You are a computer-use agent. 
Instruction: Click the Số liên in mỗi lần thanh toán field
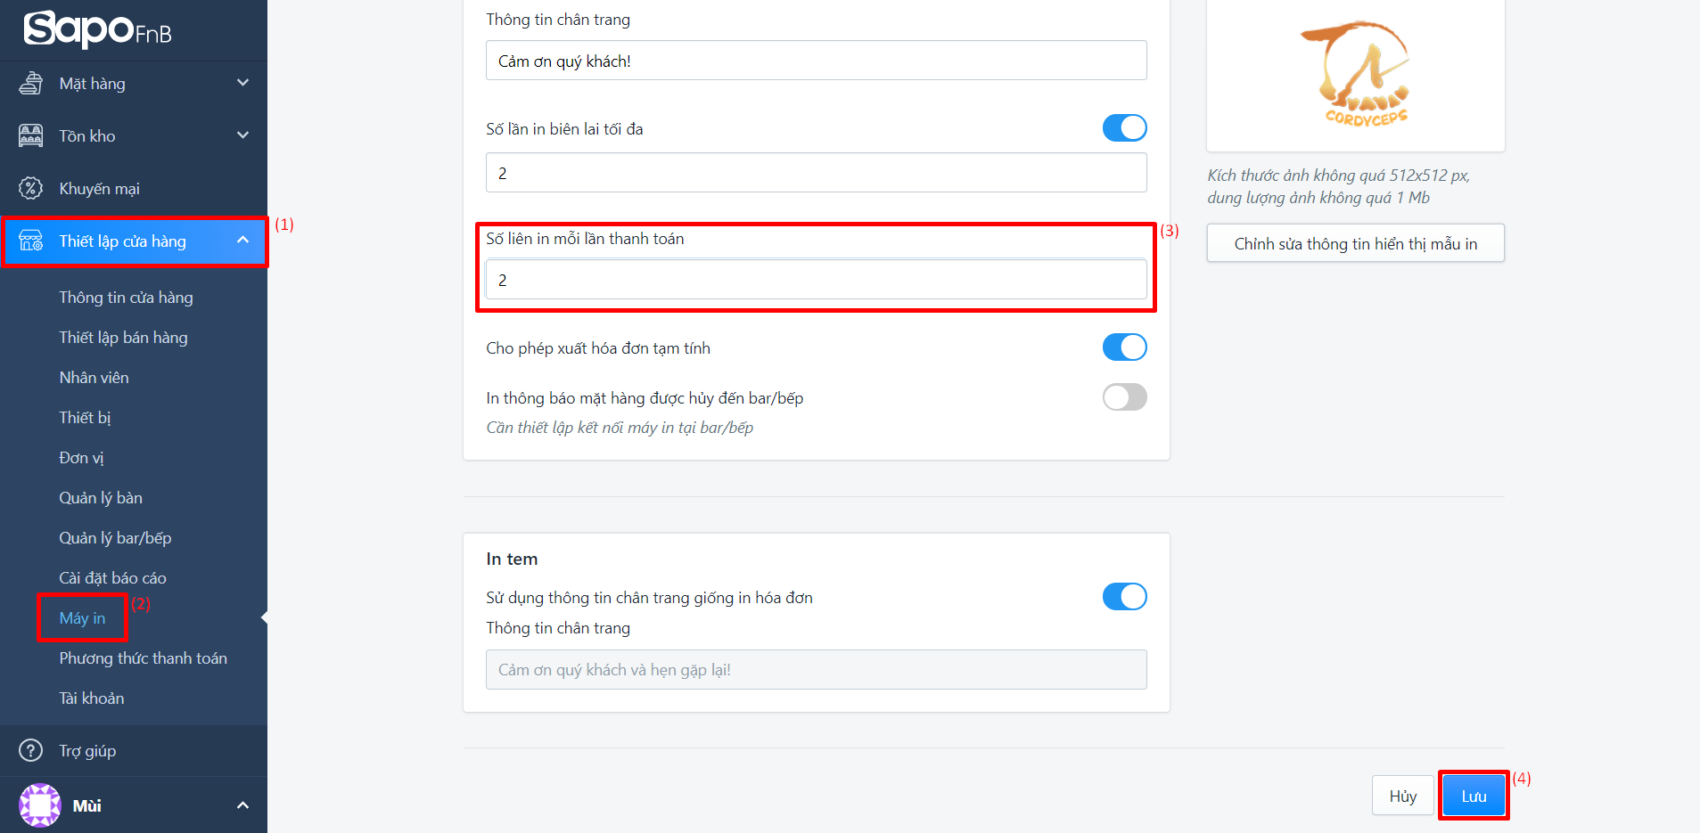816,280
